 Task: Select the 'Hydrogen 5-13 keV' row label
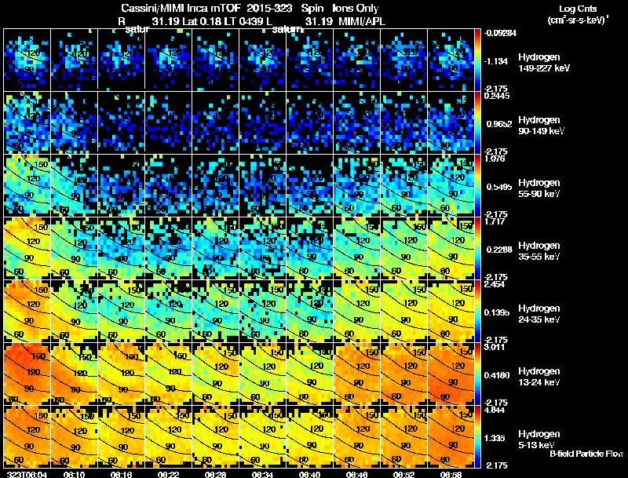pyautogui.click(x=539, y=440)
